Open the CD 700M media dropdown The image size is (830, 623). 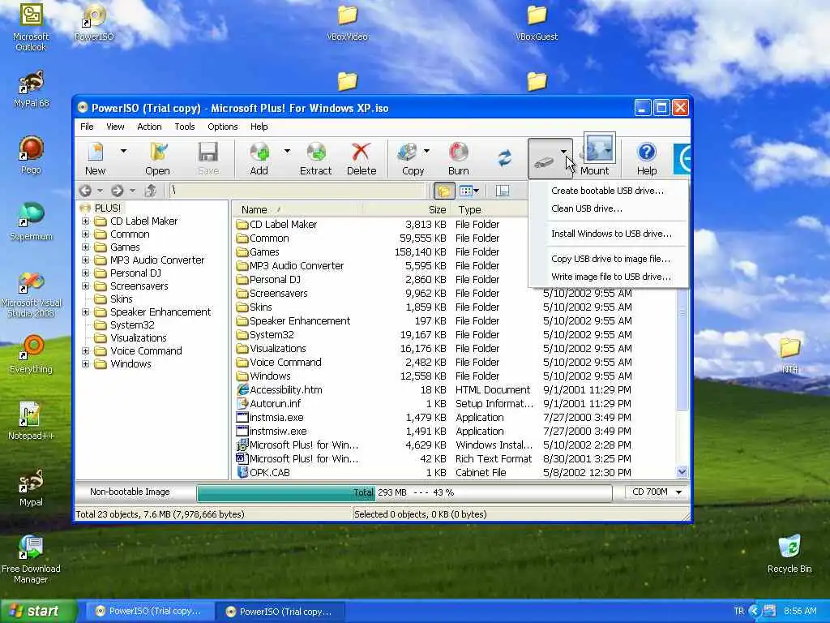[657, 492]
